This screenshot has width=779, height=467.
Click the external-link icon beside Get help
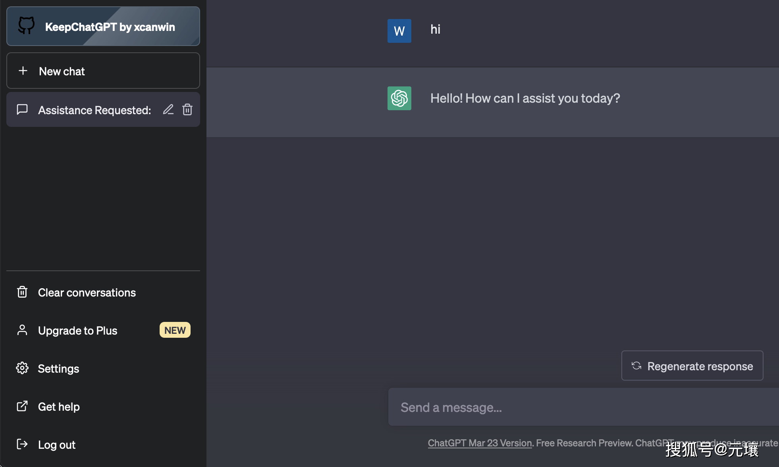click(22, 406)
